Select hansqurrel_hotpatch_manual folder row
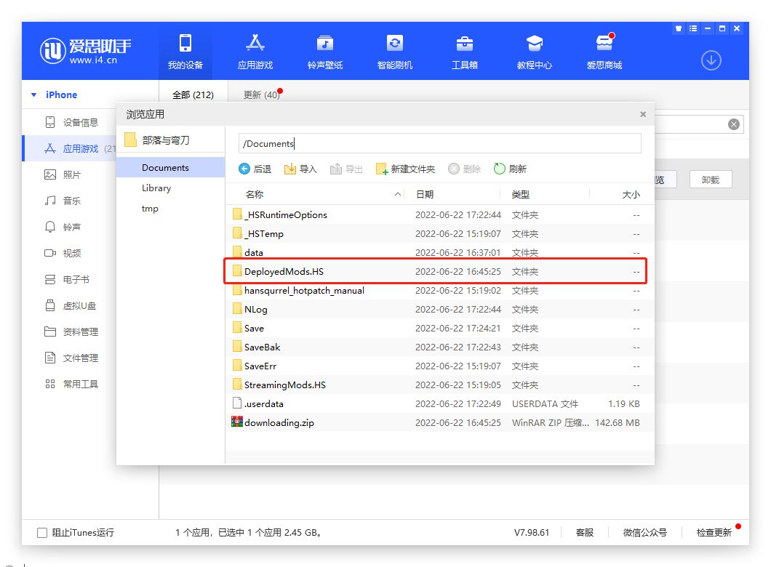771x567 pixels. (439, 290)
